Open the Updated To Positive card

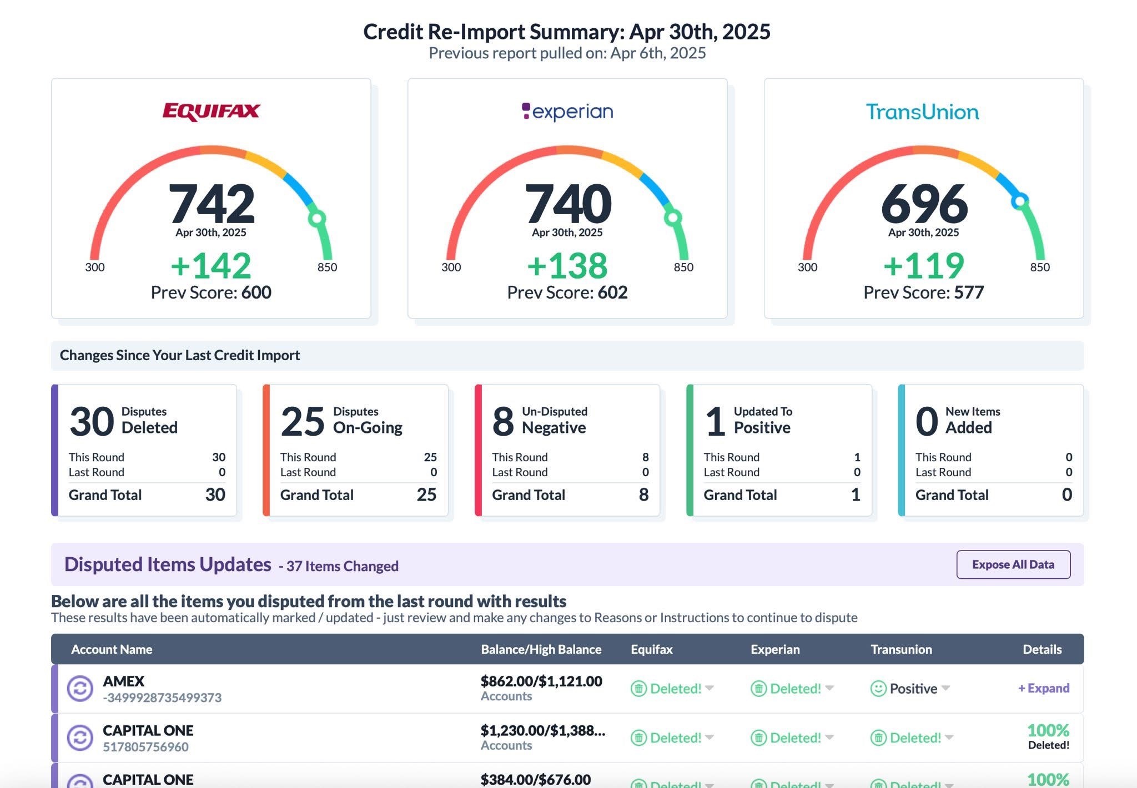coord(779,450)
